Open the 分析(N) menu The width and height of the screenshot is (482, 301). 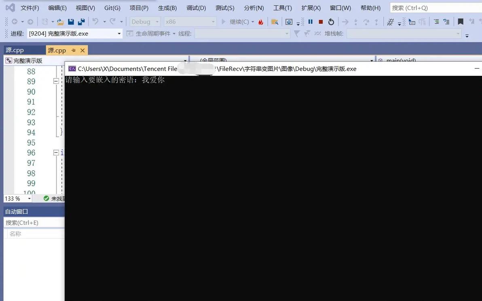coord(254,8)
